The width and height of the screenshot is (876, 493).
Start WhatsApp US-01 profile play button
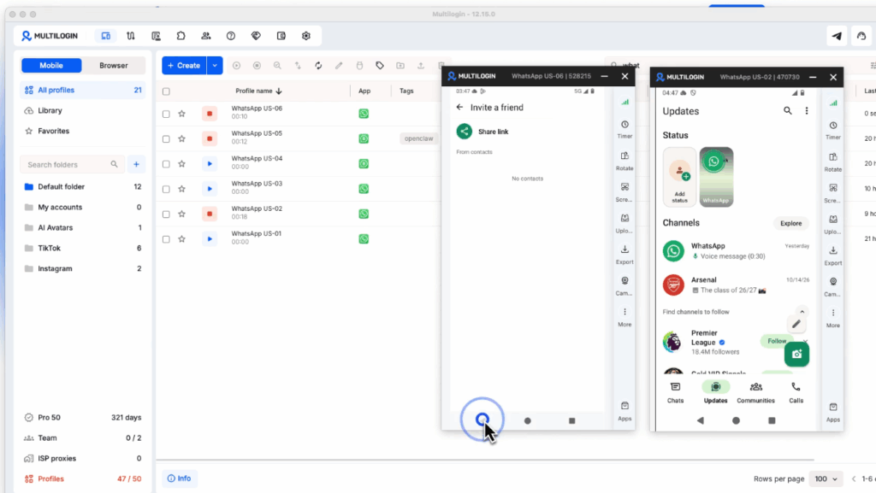pyautogui.click(x=210, y=238)
